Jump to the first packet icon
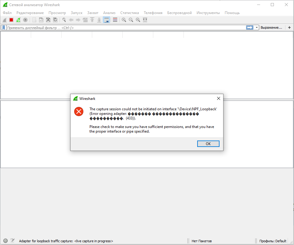The height and width of the screenshot is (245, 294). pos(92,20)
